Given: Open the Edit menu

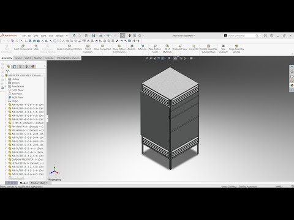Looking at the screenshot, I should tap(29, 35).
